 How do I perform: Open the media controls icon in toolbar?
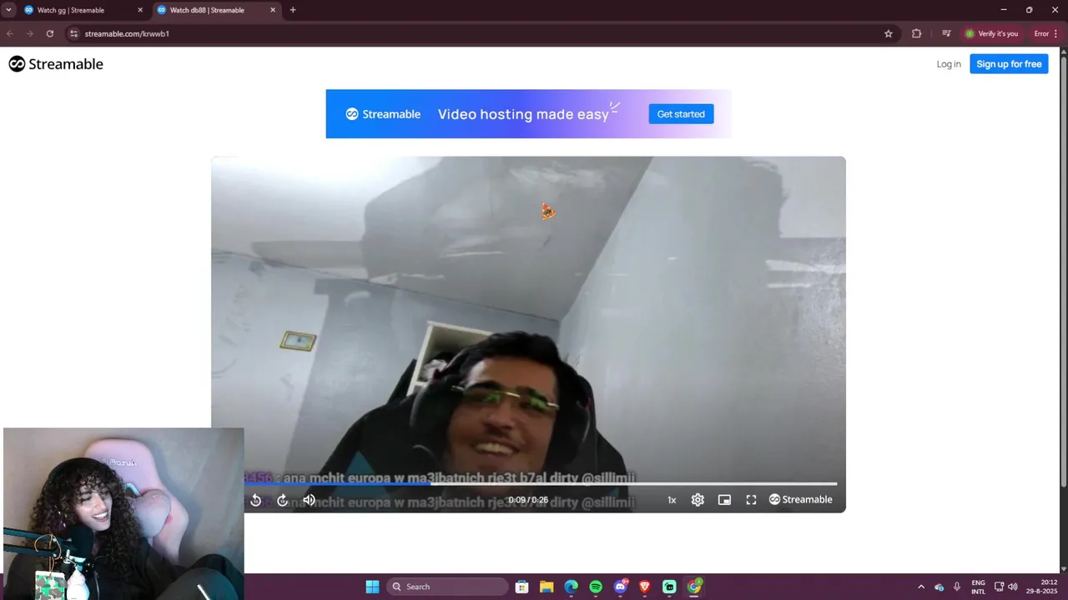(x=946, y=33)
